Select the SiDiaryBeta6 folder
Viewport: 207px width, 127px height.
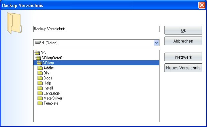coord(96,58)
